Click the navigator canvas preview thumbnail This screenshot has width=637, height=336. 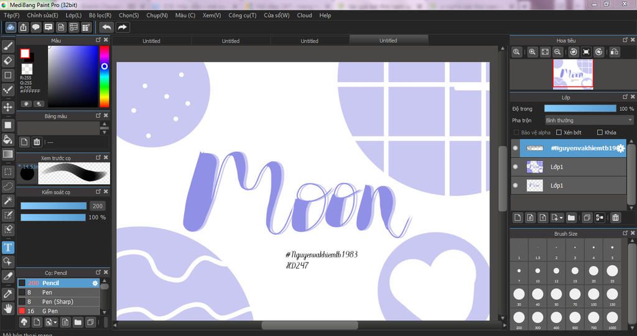573,74
